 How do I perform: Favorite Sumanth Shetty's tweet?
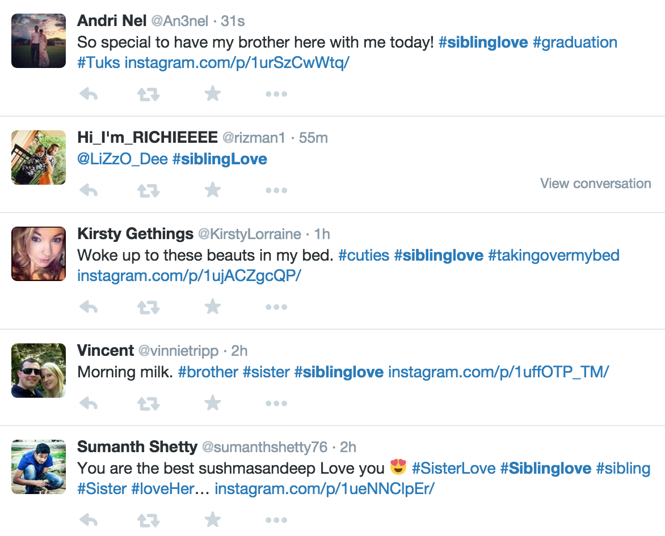212,520
